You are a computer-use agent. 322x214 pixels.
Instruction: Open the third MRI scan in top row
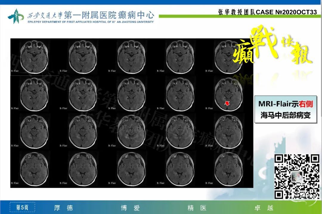point(131,57)
